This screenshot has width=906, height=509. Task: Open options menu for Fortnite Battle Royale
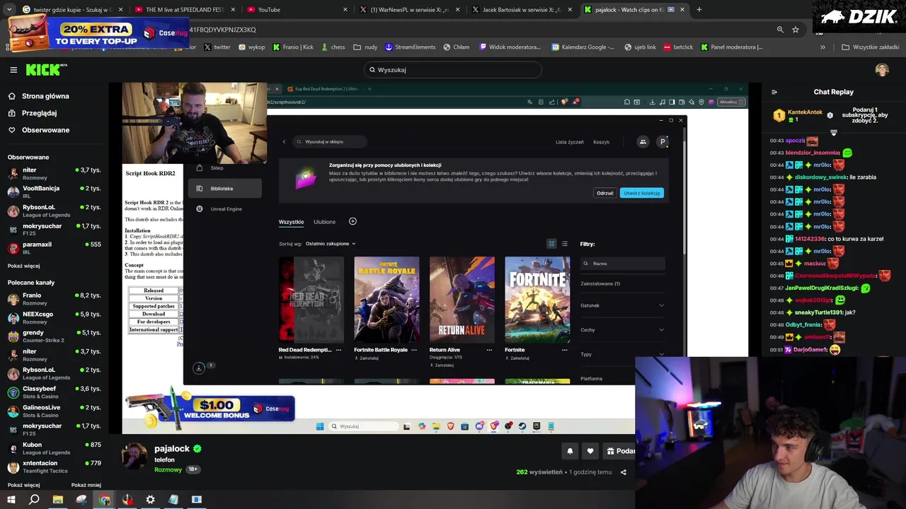[414, 350]
